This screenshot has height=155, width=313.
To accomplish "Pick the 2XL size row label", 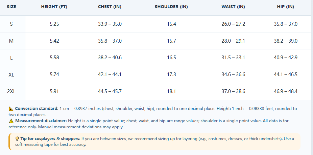I will pos(11,91).
